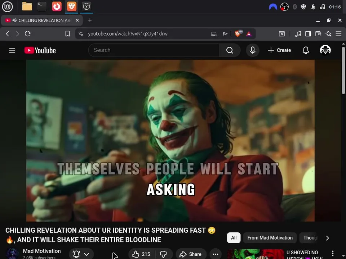Open YouTube notifications bell
This screenshot has height=259, width=346.
[306, 50]
